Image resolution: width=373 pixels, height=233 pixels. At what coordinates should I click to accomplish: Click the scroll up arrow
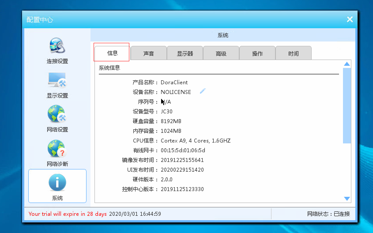click(347, 64)
